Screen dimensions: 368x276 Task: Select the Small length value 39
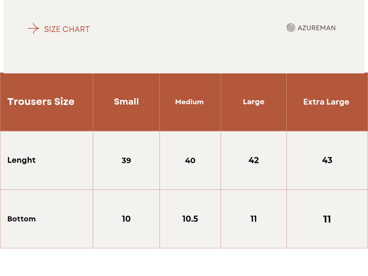(x=126, y=160)
